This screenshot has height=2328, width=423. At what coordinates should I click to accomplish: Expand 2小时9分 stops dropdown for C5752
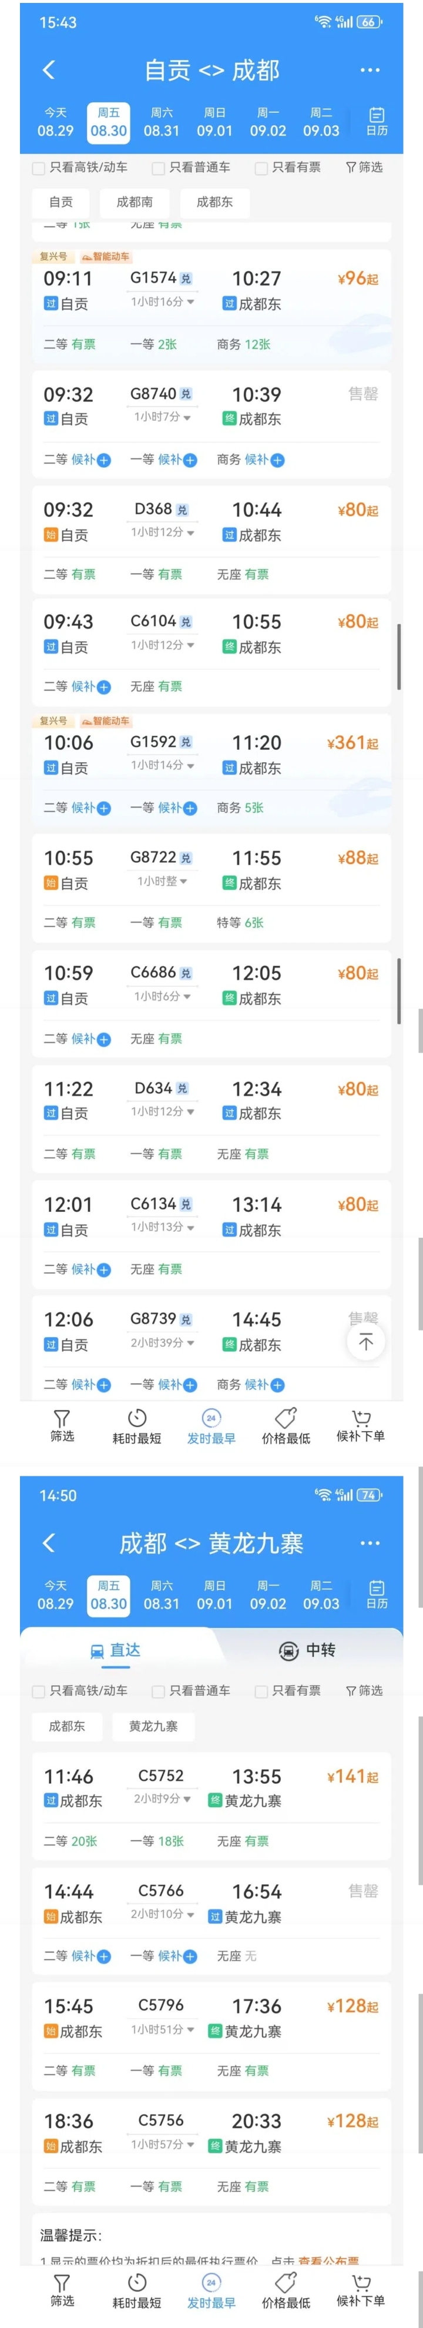163,1799
